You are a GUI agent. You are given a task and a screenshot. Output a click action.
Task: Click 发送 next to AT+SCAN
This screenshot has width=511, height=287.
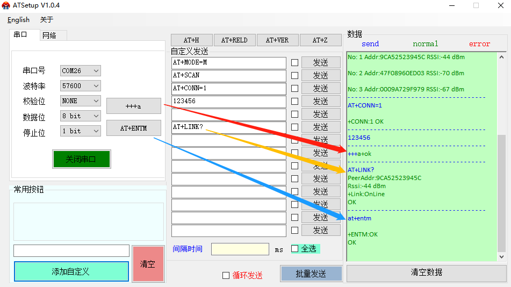pyautogui.click(x=321, y=75)
